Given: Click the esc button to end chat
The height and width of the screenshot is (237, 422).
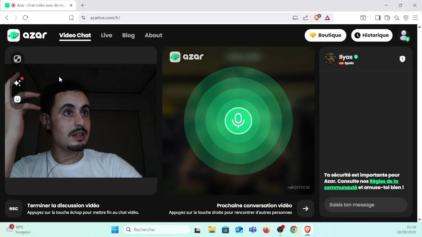Looking at the screenshot, I should coord(14,208).
